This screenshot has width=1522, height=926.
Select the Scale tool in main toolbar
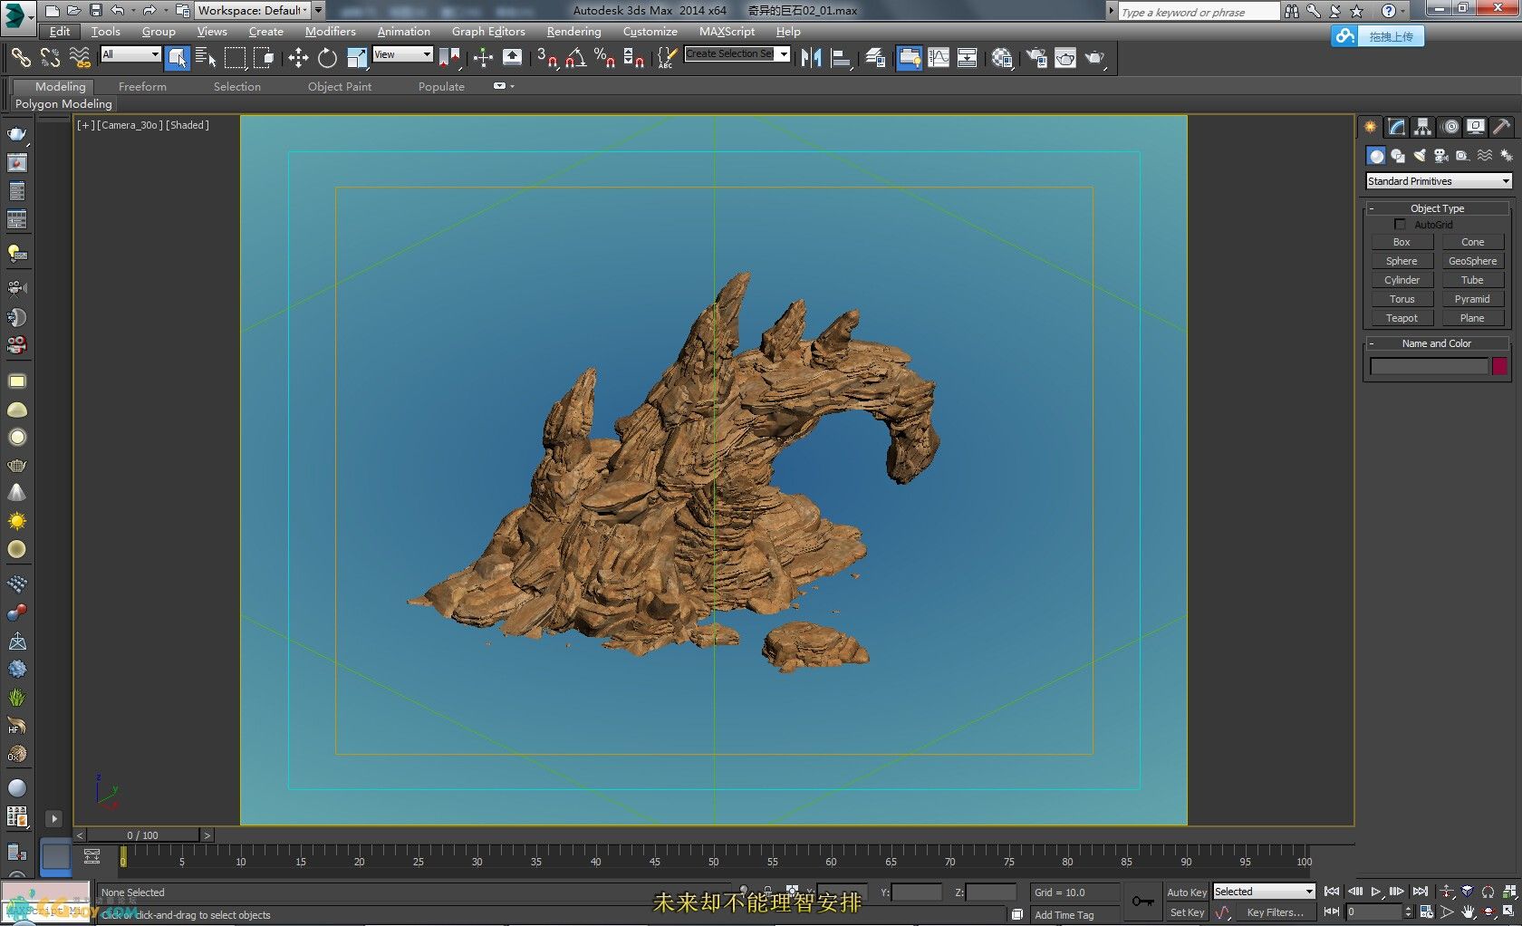click(357, 58)
